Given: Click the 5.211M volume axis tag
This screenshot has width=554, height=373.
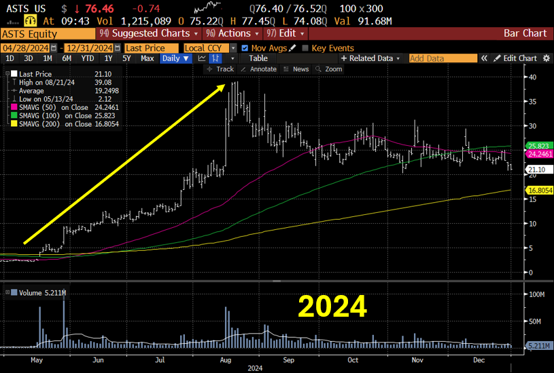Looking at the screenshot, I should 539,346.
